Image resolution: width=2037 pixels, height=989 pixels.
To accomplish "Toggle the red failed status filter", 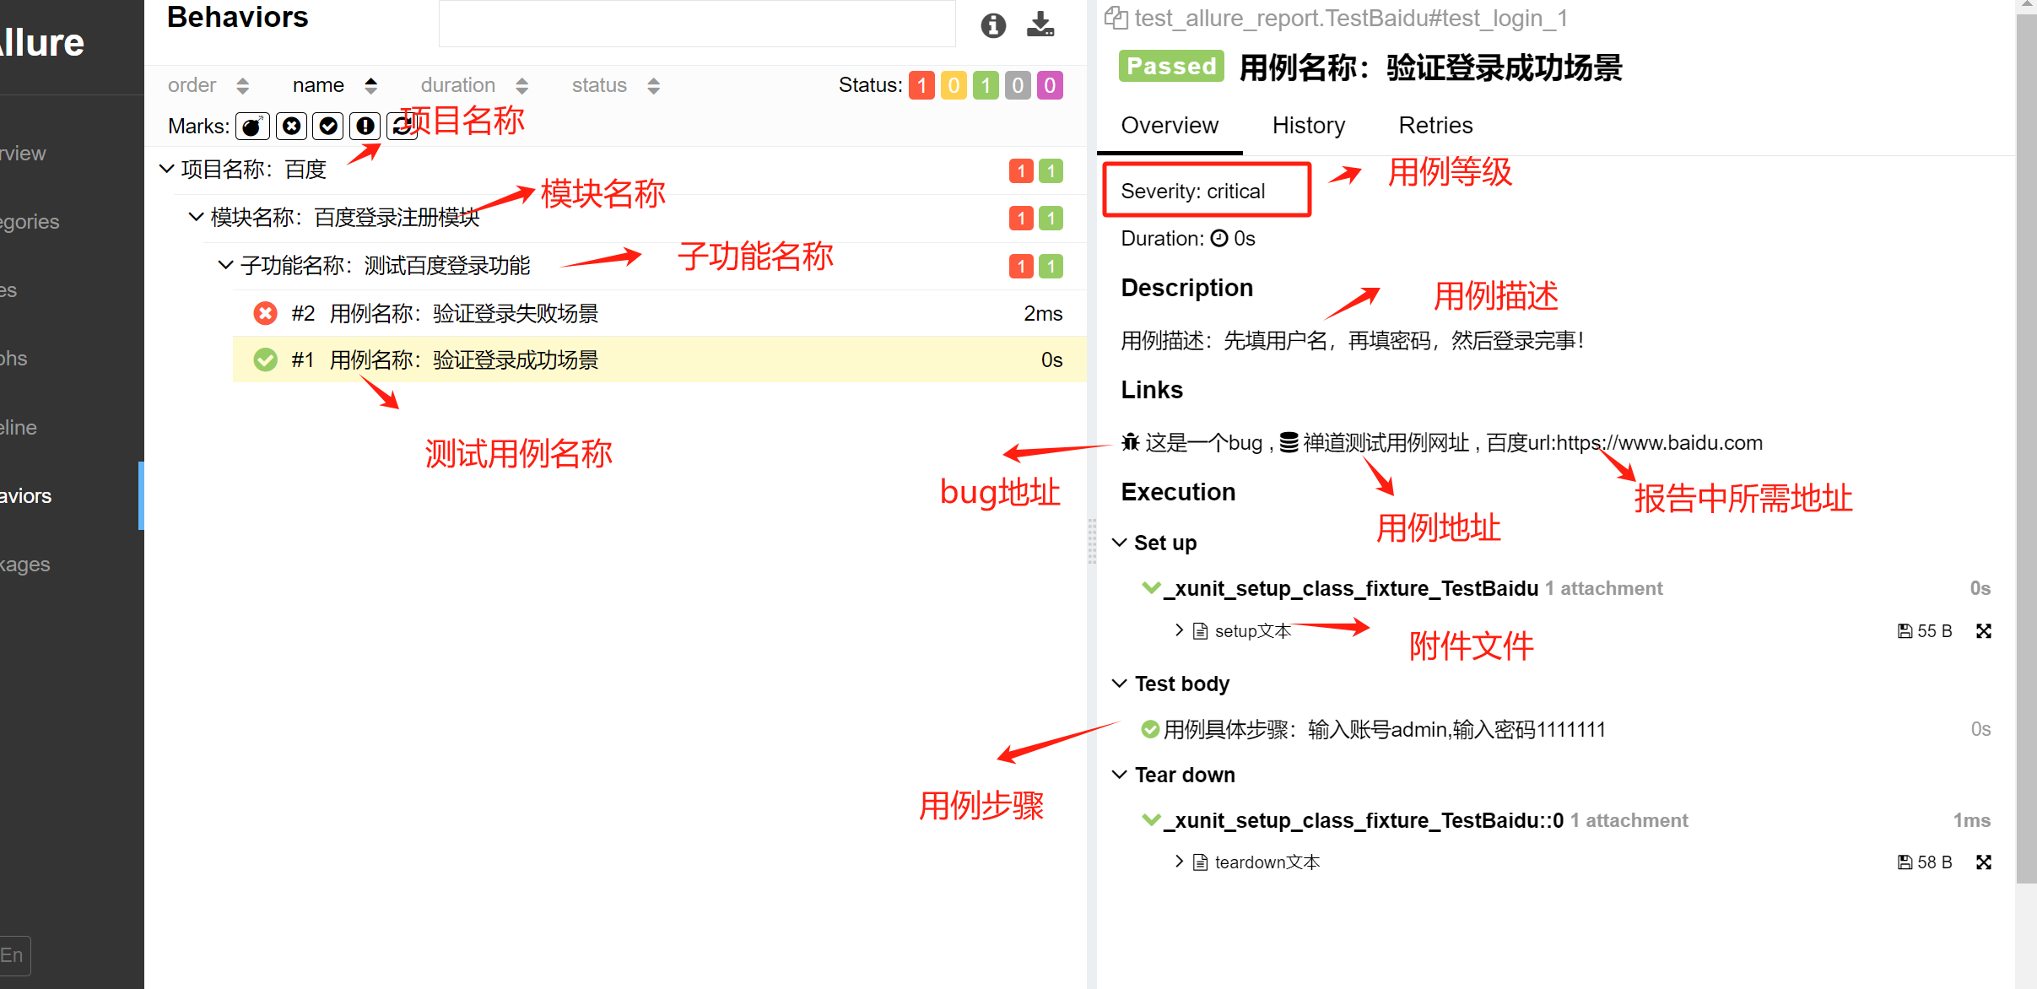I will (921, 84).
